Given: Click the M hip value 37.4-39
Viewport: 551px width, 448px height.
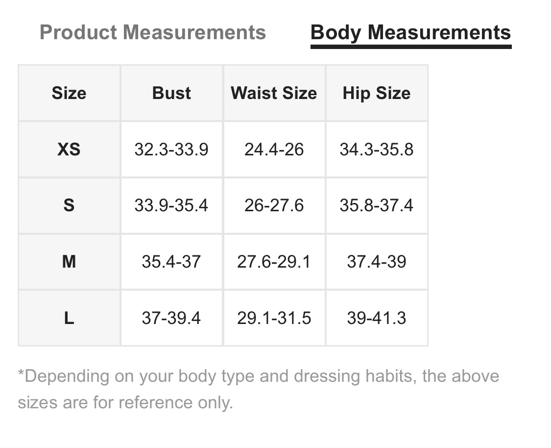Looking at the screenshot, I should 376,262.
